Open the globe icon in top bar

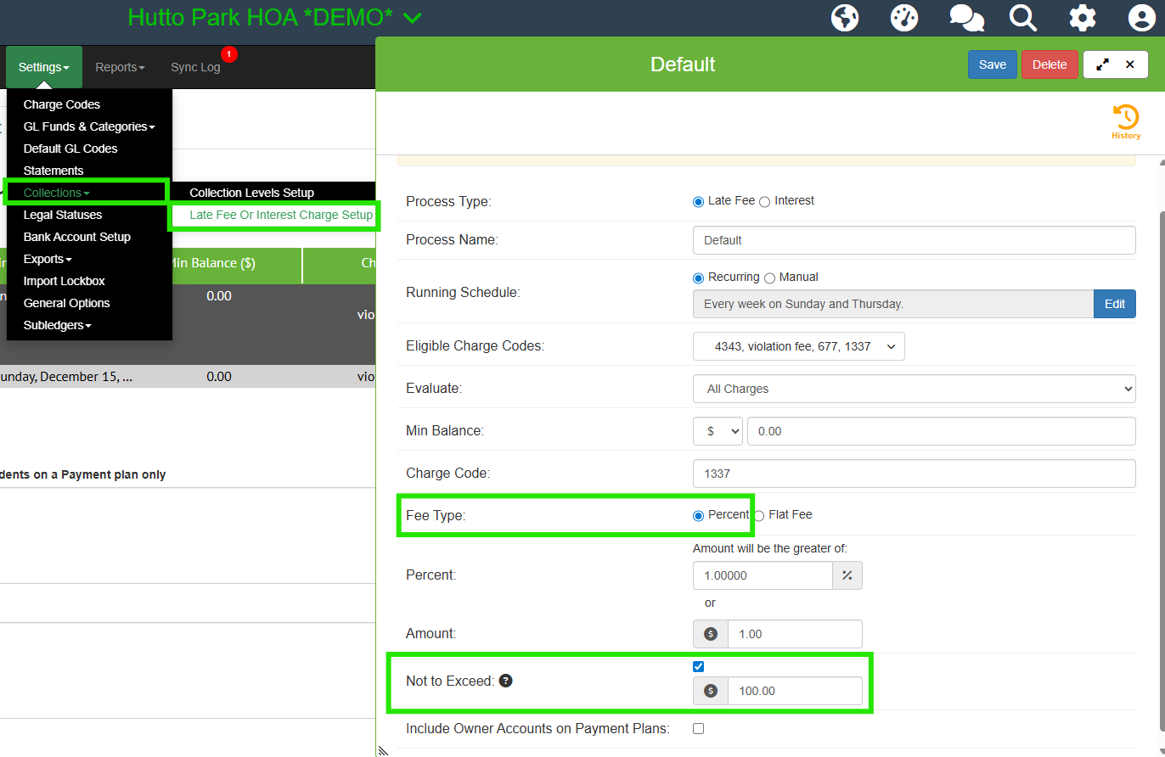845,18
